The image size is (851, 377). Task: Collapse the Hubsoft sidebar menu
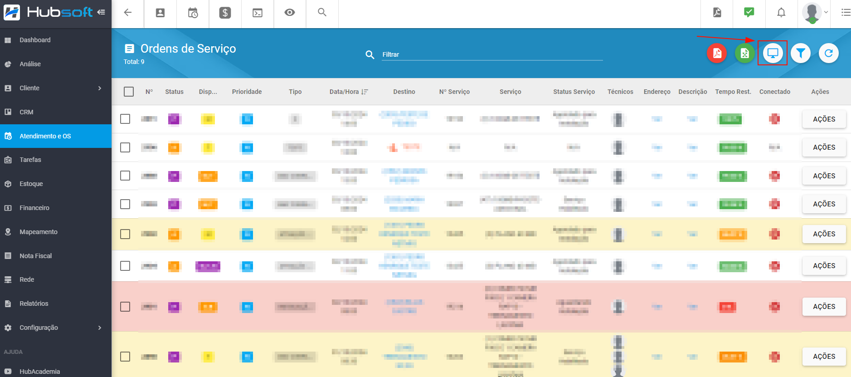pos(101,12)
